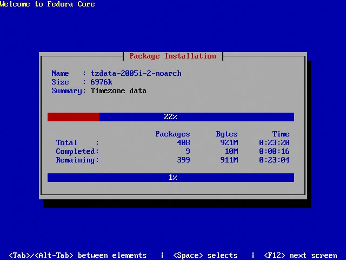Click the total packages count 408
Screen dimensions: 346x260
click(x=183, y=142)
